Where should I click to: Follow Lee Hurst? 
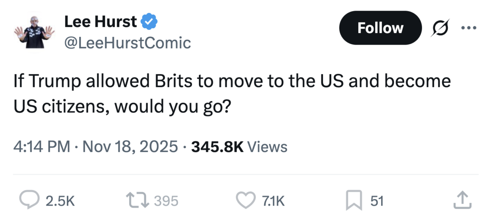coord(380,28)
